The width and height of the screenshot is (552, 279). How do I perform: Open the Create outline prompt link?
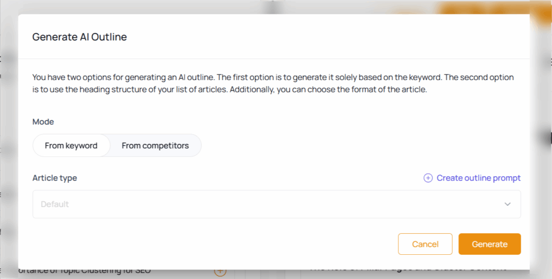(x=479, y=178)
